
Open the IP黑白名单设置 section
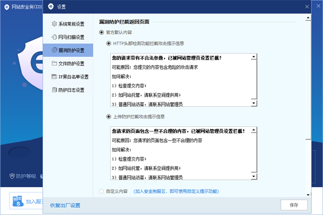[x=68, y=77]
